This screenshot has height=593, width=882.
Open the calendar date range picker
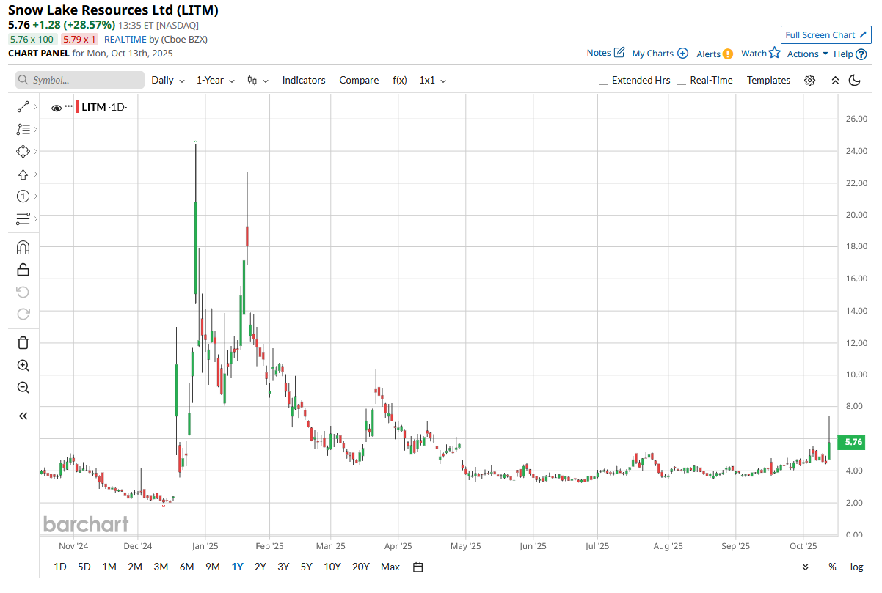[418, 567]
